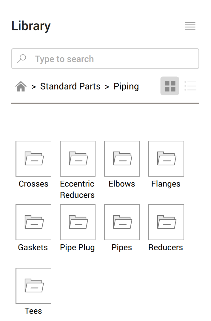Open the Pipe Plug folder
Screen dimensions: 211x321
(x=78, y=222)
